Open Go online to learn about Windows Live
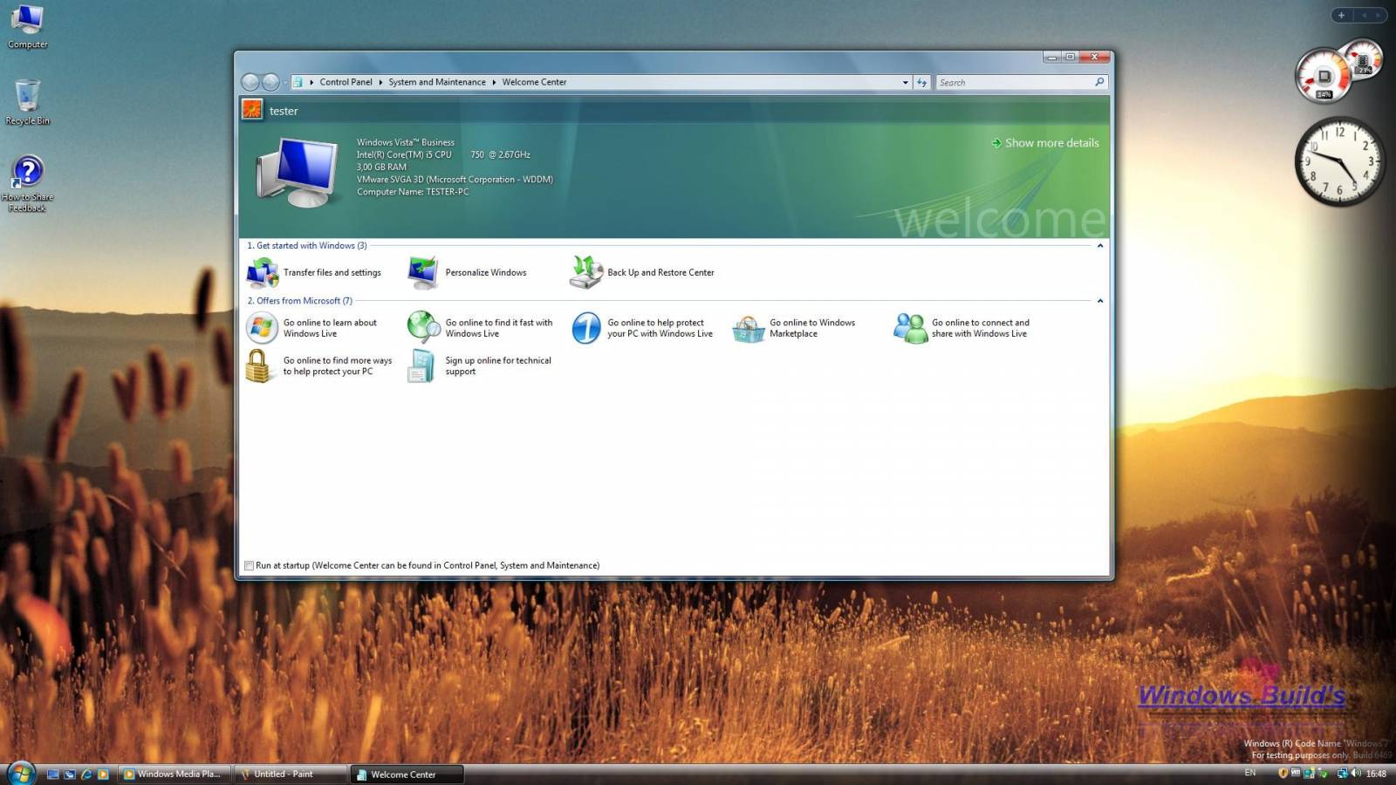Screen dimensions: 1396x785 [x=314, y=328]
